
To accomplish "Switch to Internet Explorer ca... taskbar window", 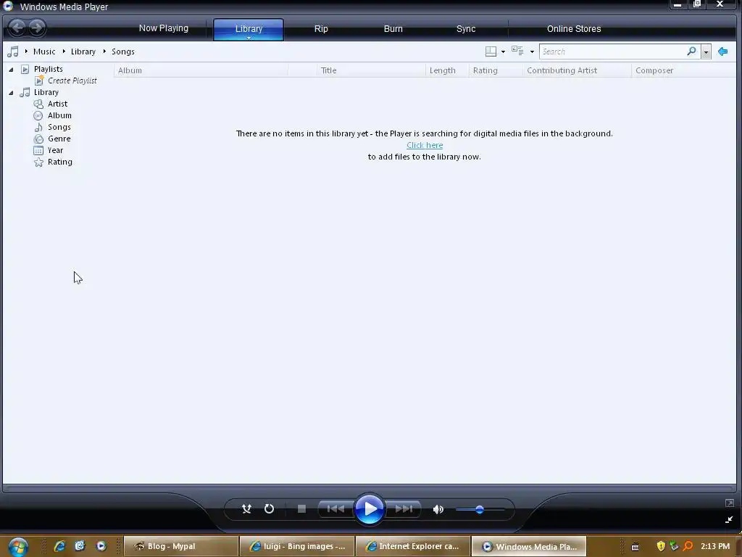I will 412,547.
